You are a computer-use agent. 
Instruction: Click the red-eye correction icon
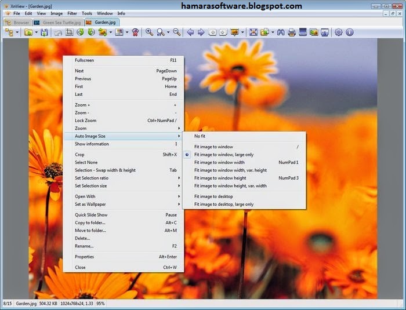coord(135,32)
